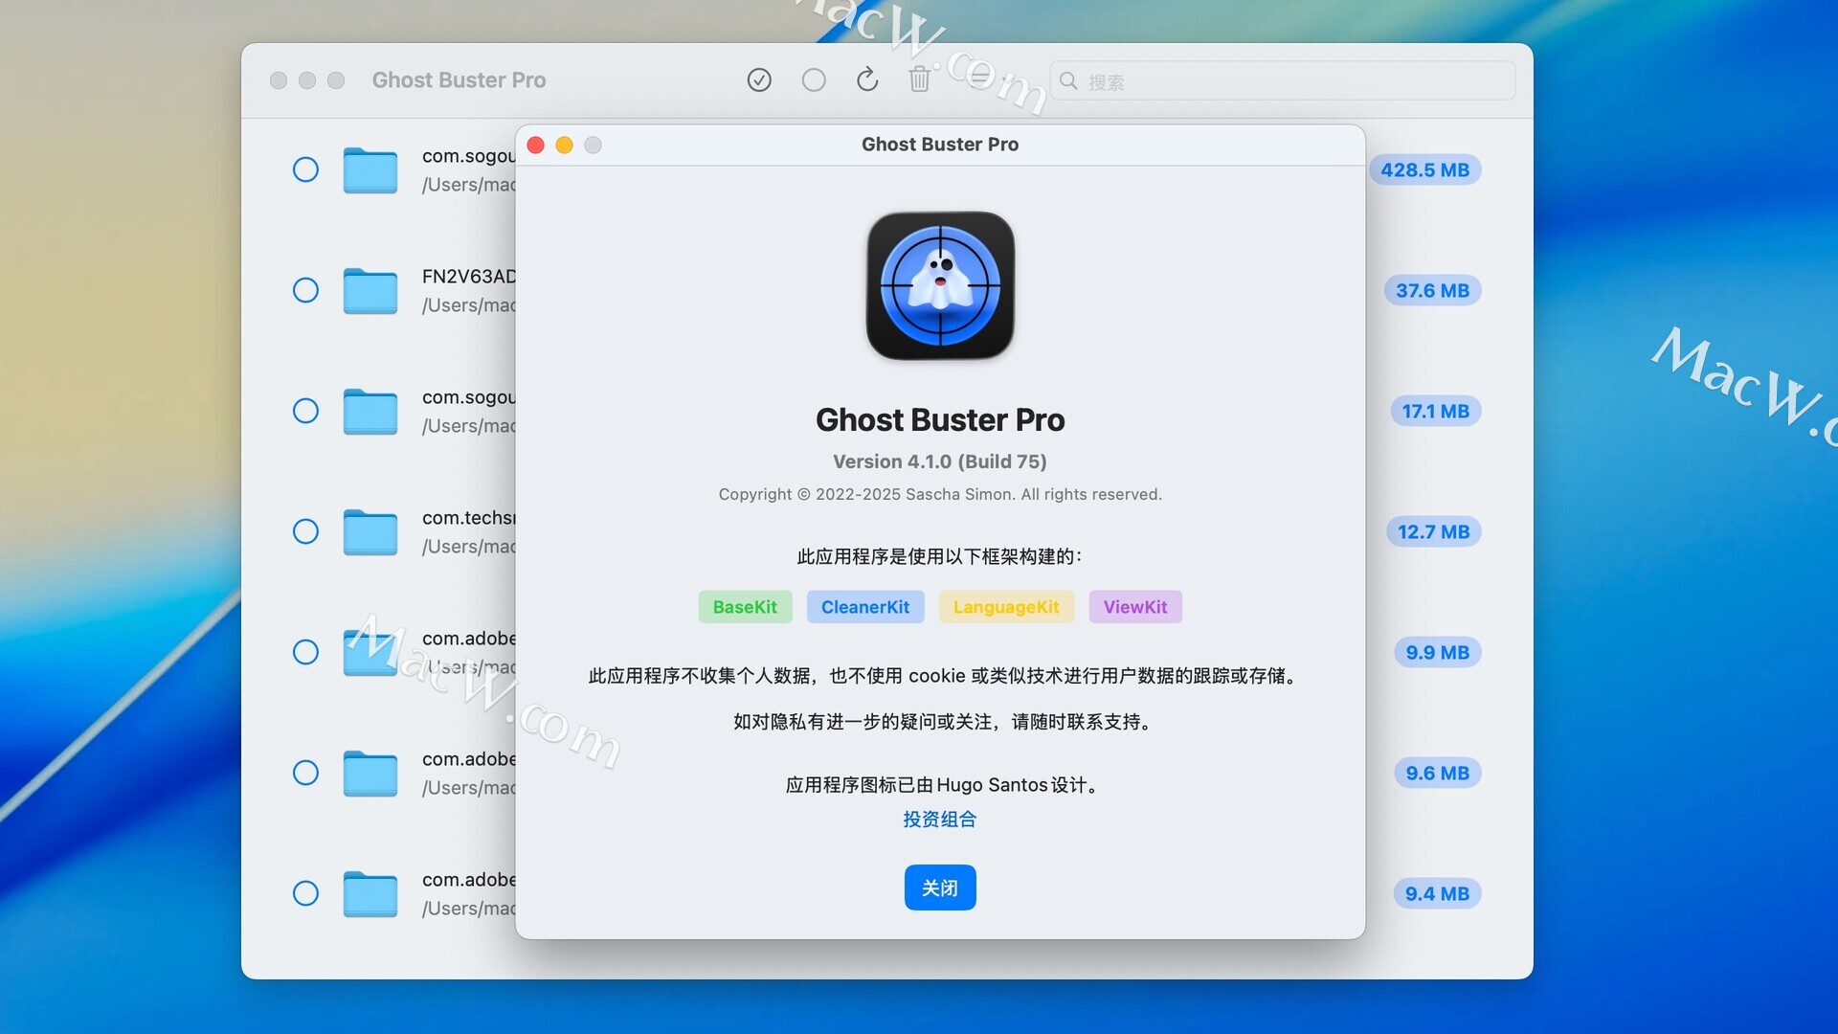1838x1034 pixels.
Task: Click the BaseKit framework tag
Action: click(x=745, y=607)
